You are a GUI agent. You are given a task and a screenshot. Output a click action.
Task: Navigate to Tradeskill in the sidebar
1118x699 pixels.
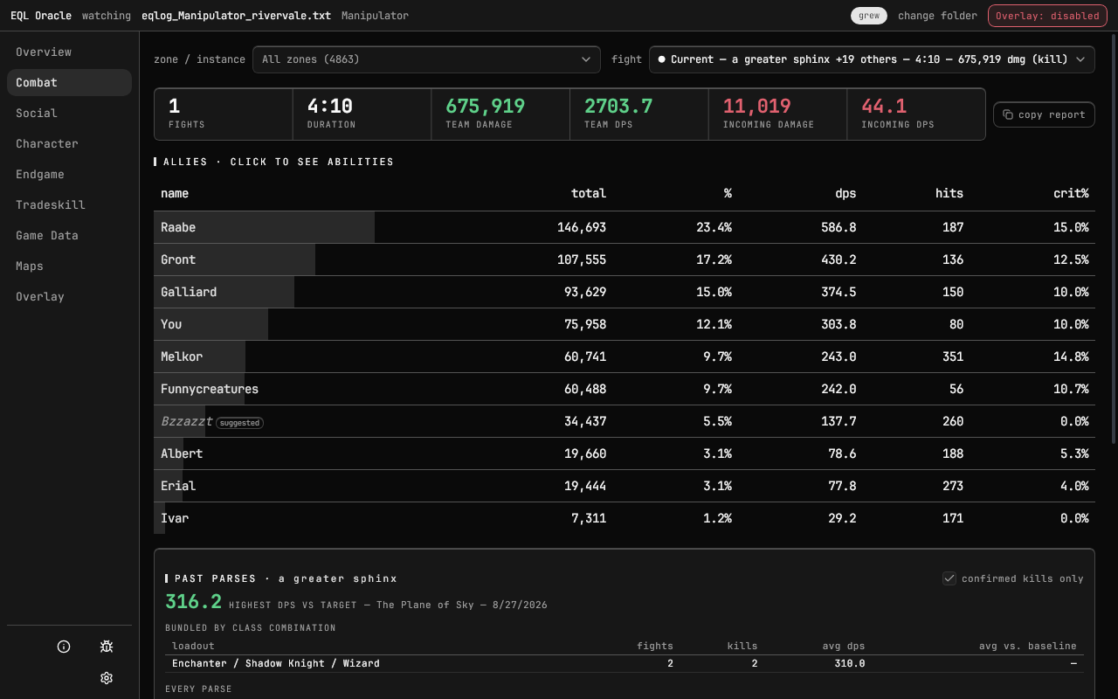[69, 204]
